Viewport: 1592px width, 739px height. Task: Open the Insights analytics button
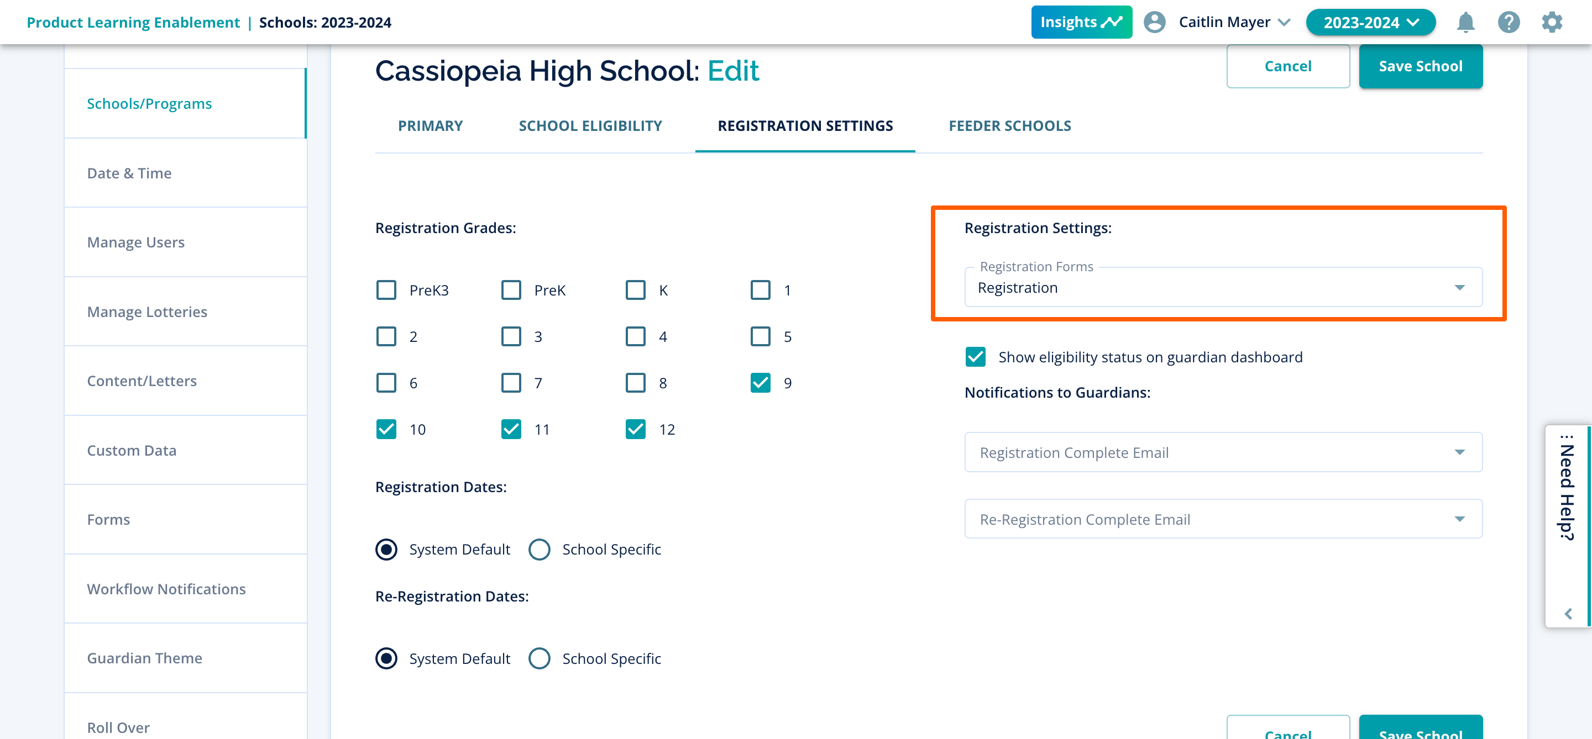pyautogui.click(x=1081, y=22)
